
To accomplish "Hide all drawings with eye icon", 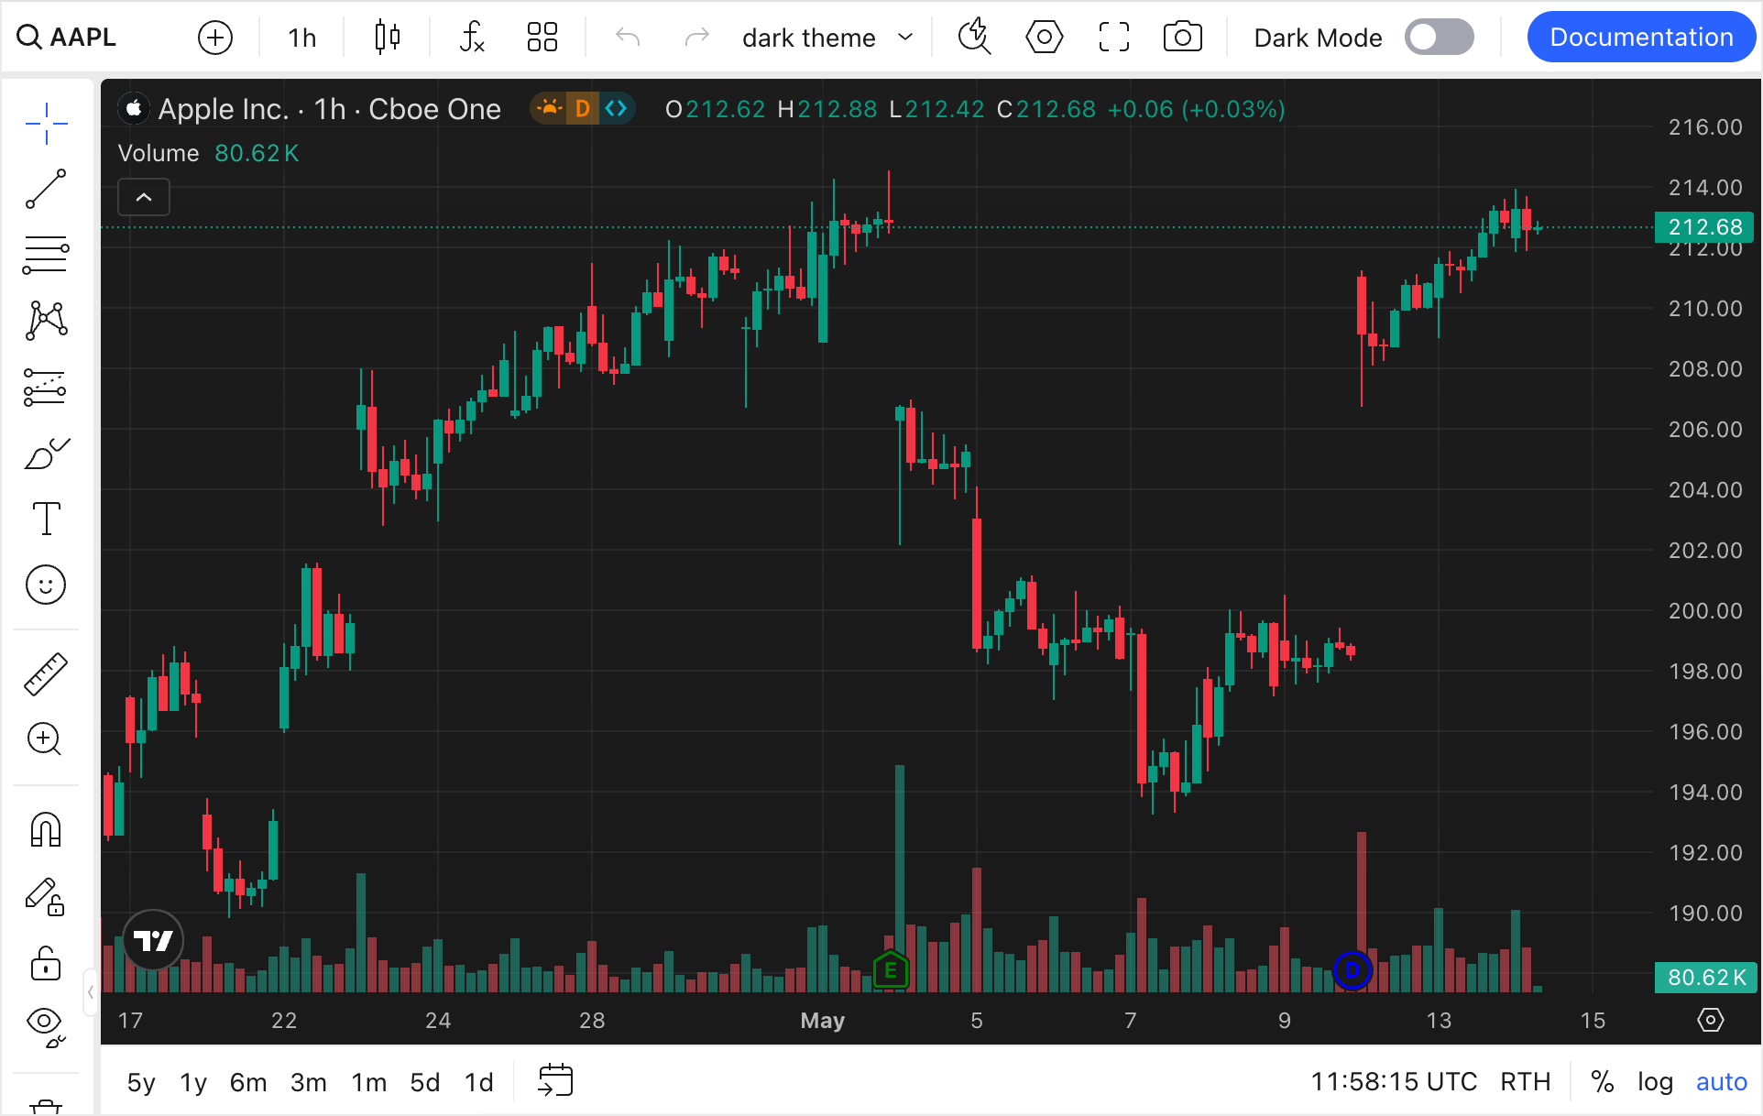I will click(46, 1024).
